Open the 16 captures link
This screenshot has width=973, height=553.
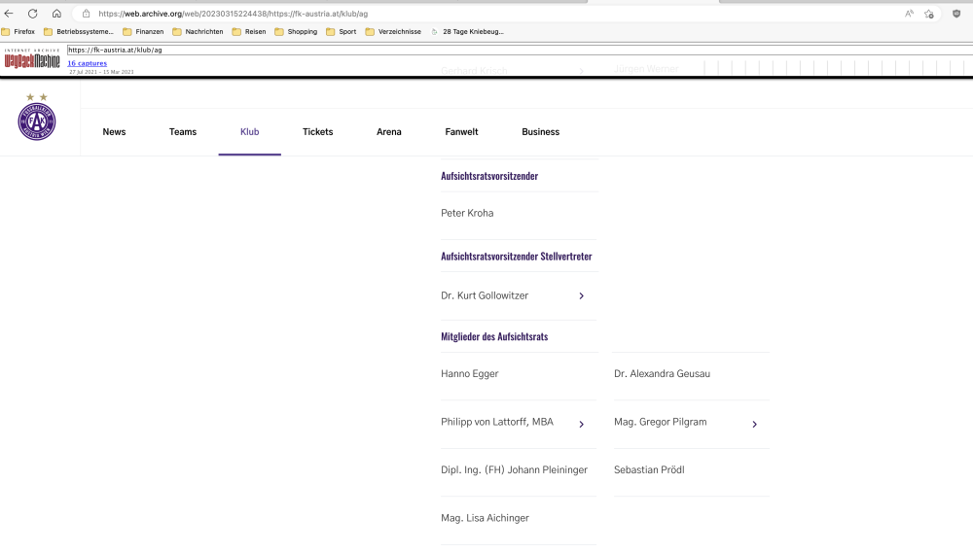[87, 63]
